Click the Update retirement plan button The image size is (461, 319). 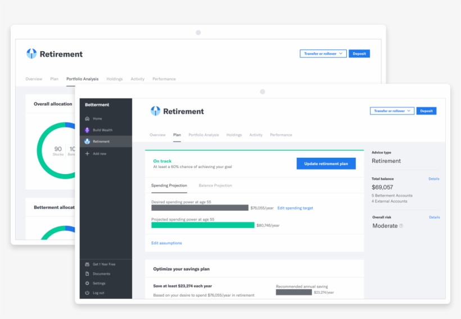(x=326, y=163)
